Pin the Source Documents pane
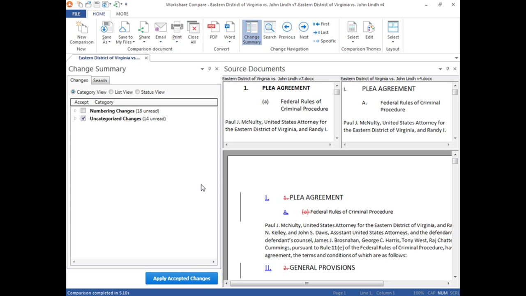This screenshot has height=296, width=526. (x=448, y=69)
